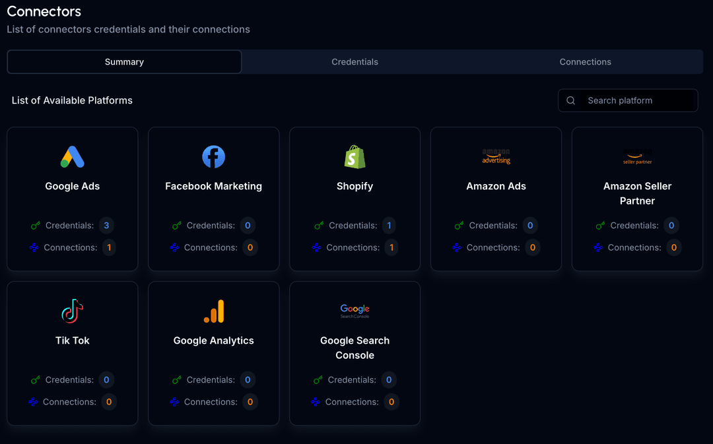The height and width of the screenshot is (444, 713).
Task: Select the Amazon Ads card title
Action: (496, 186)
